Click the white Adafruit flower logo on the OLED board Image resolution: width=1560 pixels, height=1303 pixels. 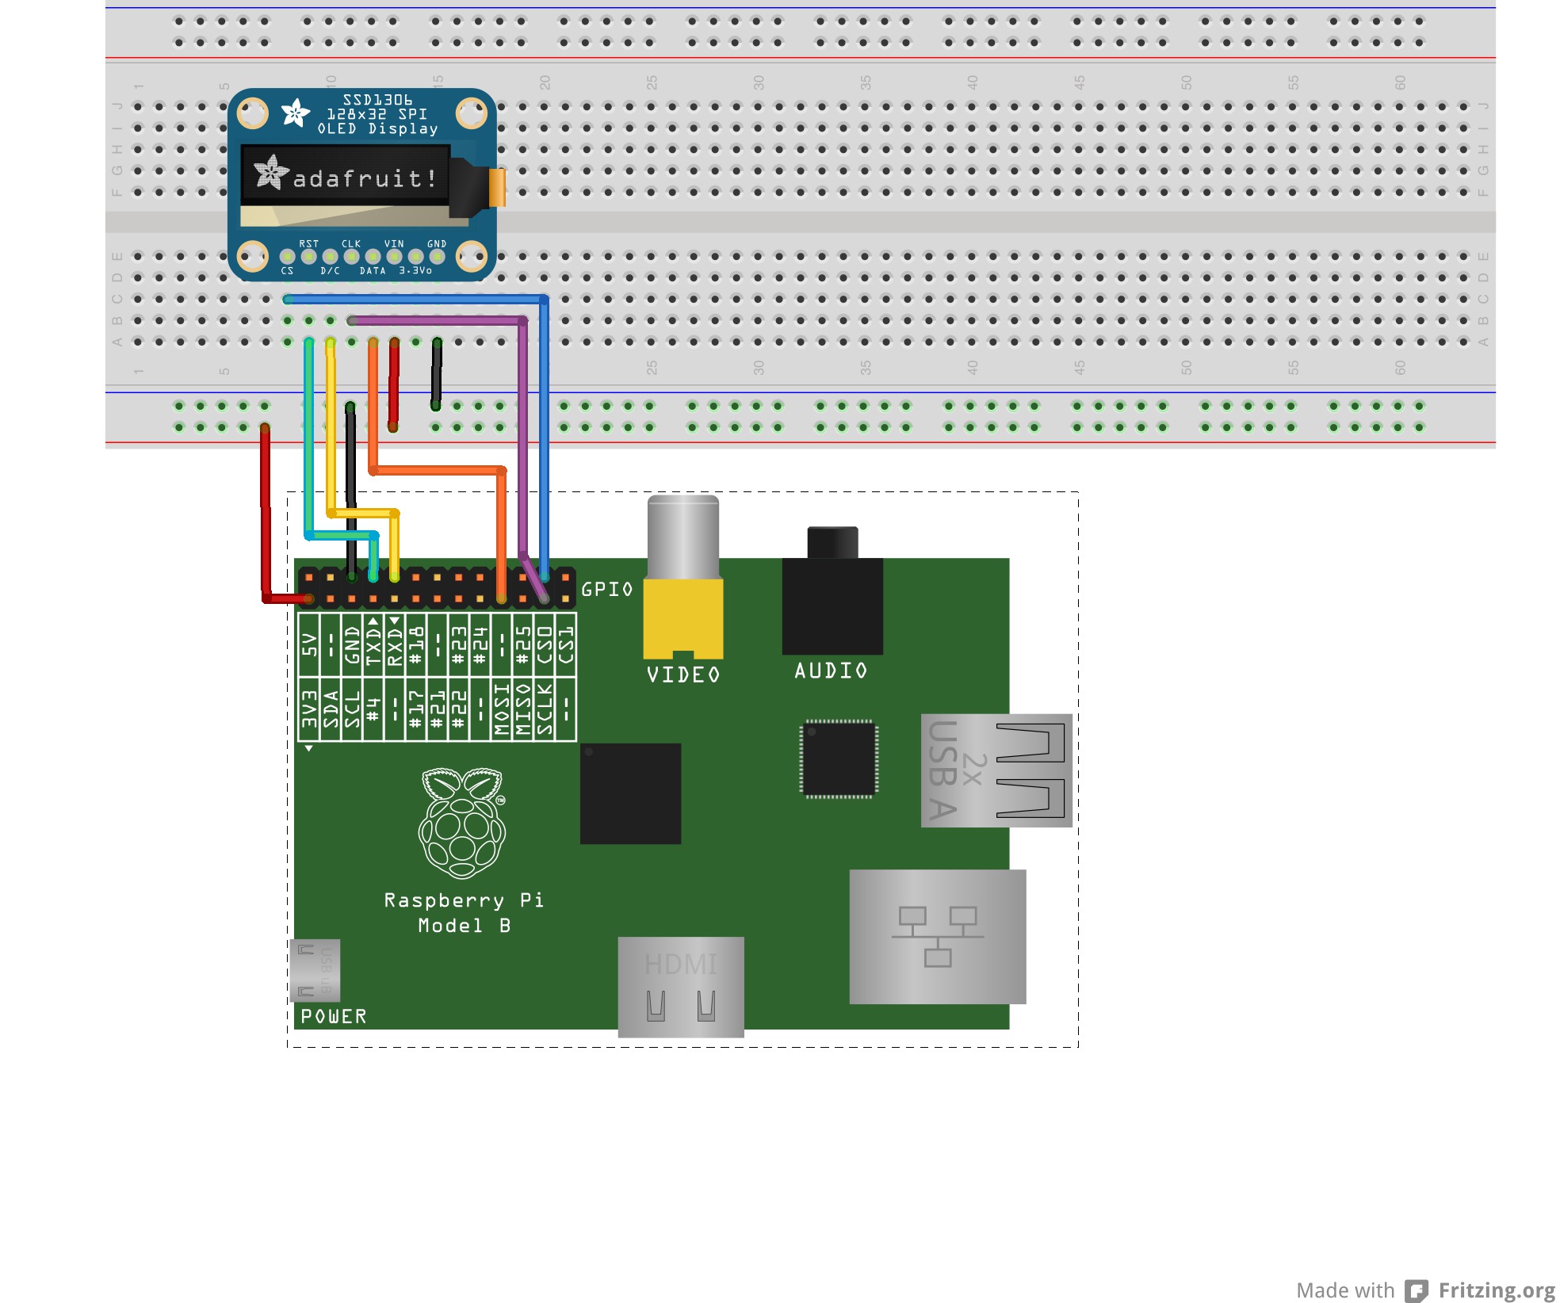click(x=296, y=113)
